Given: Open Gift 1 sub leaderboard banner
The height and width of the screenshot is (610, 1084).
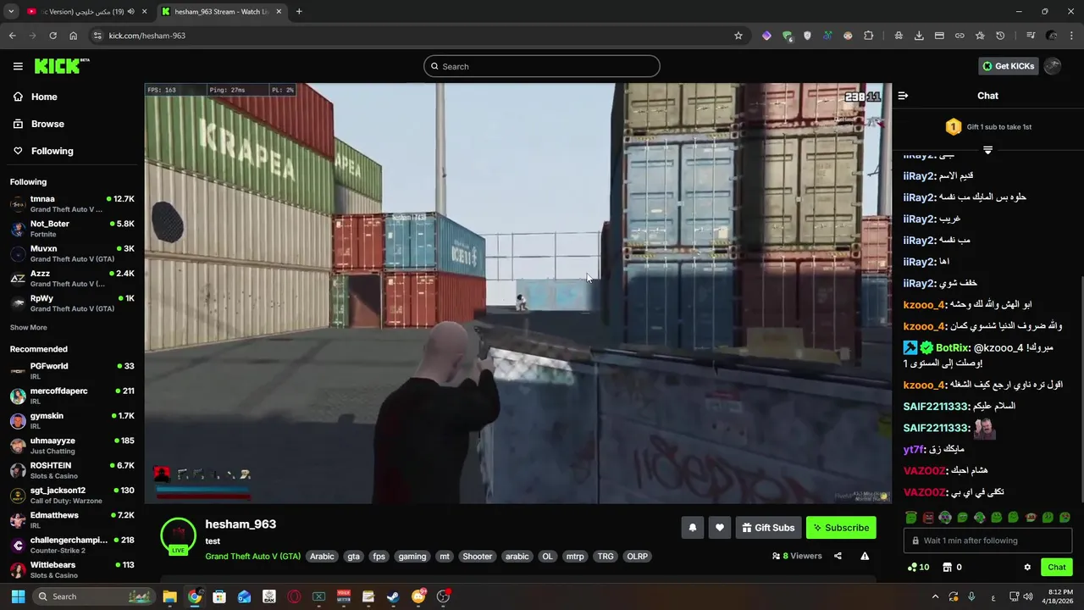Looking at the screenshot, I should click(x=988, y=127).
